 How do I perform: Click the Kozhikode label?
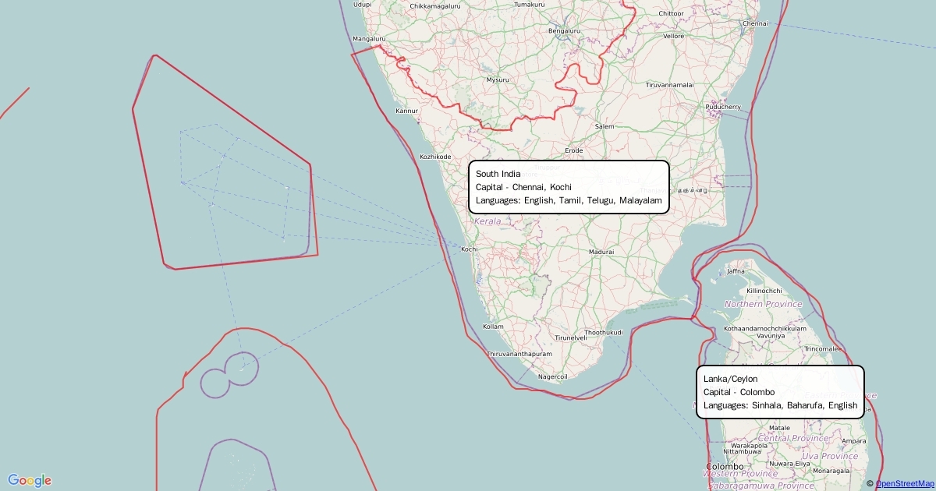pyautogui.click(x=435, y=157)
